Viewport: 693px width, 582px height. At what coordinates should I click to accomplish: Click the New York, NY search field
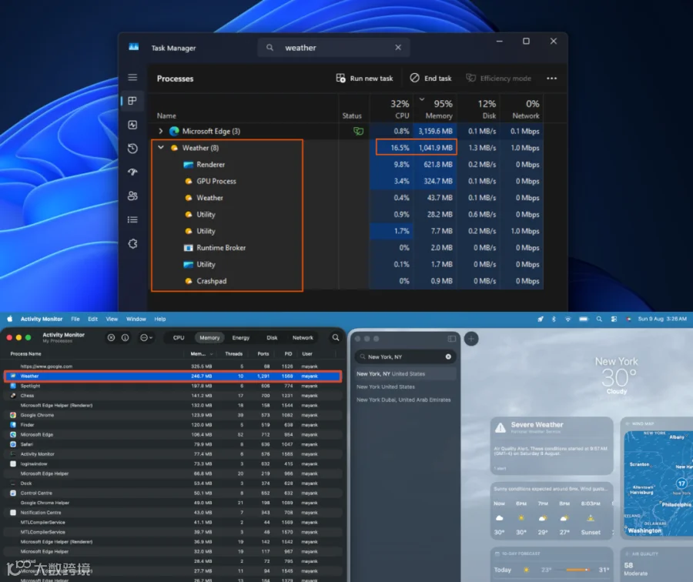point(405,356)
